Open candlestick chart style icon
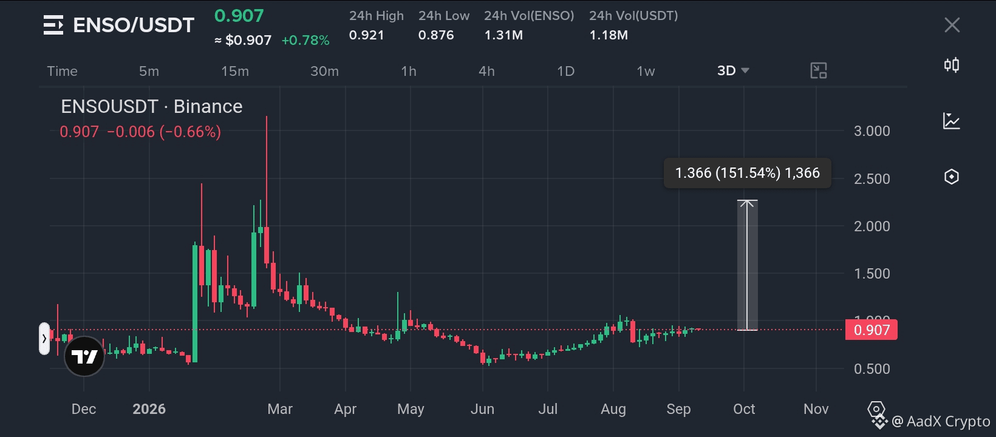 coord(952,65)
